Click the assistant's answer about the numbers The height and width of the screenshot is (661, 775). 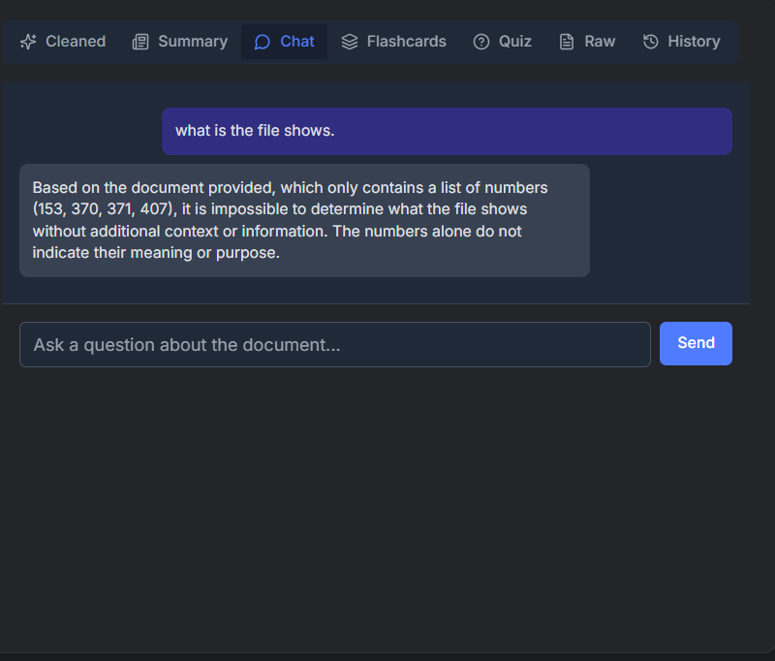point(304,220)
